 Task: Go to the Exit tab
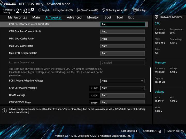pos(131,18)
